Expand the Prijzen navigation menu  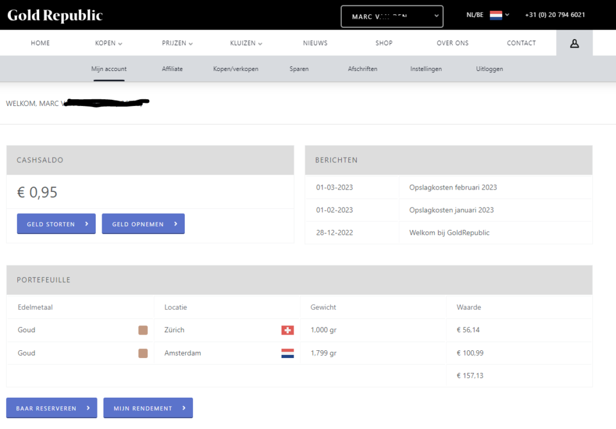point(177,43)
